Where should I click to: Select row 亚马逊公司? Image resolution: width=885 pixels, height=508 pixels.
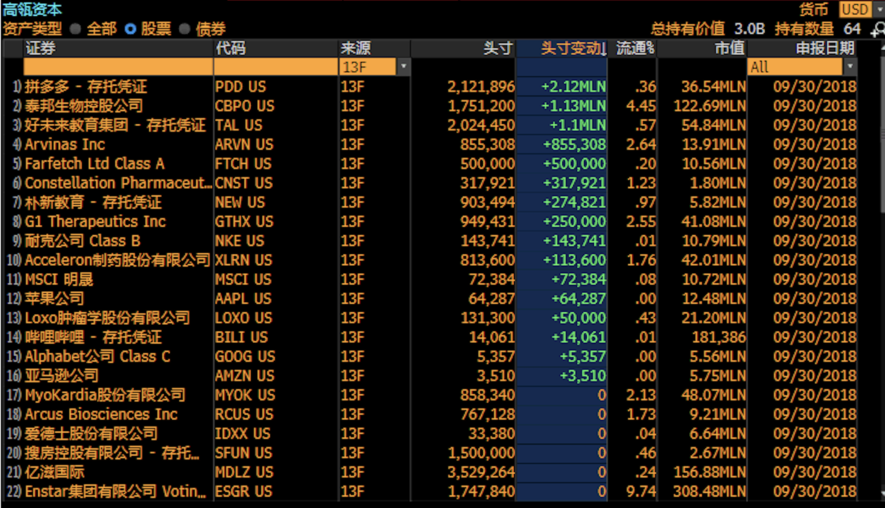430,376
